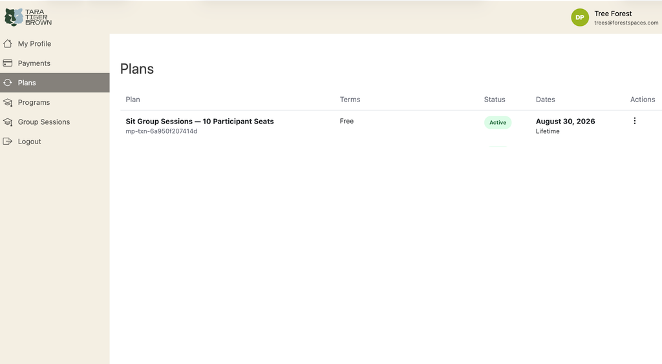662x364 pixels.
Task: Open the Programs section
Action: coord(55,102)
